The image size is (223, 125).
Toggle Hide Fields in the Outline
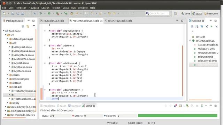click(x=202, y=26)
